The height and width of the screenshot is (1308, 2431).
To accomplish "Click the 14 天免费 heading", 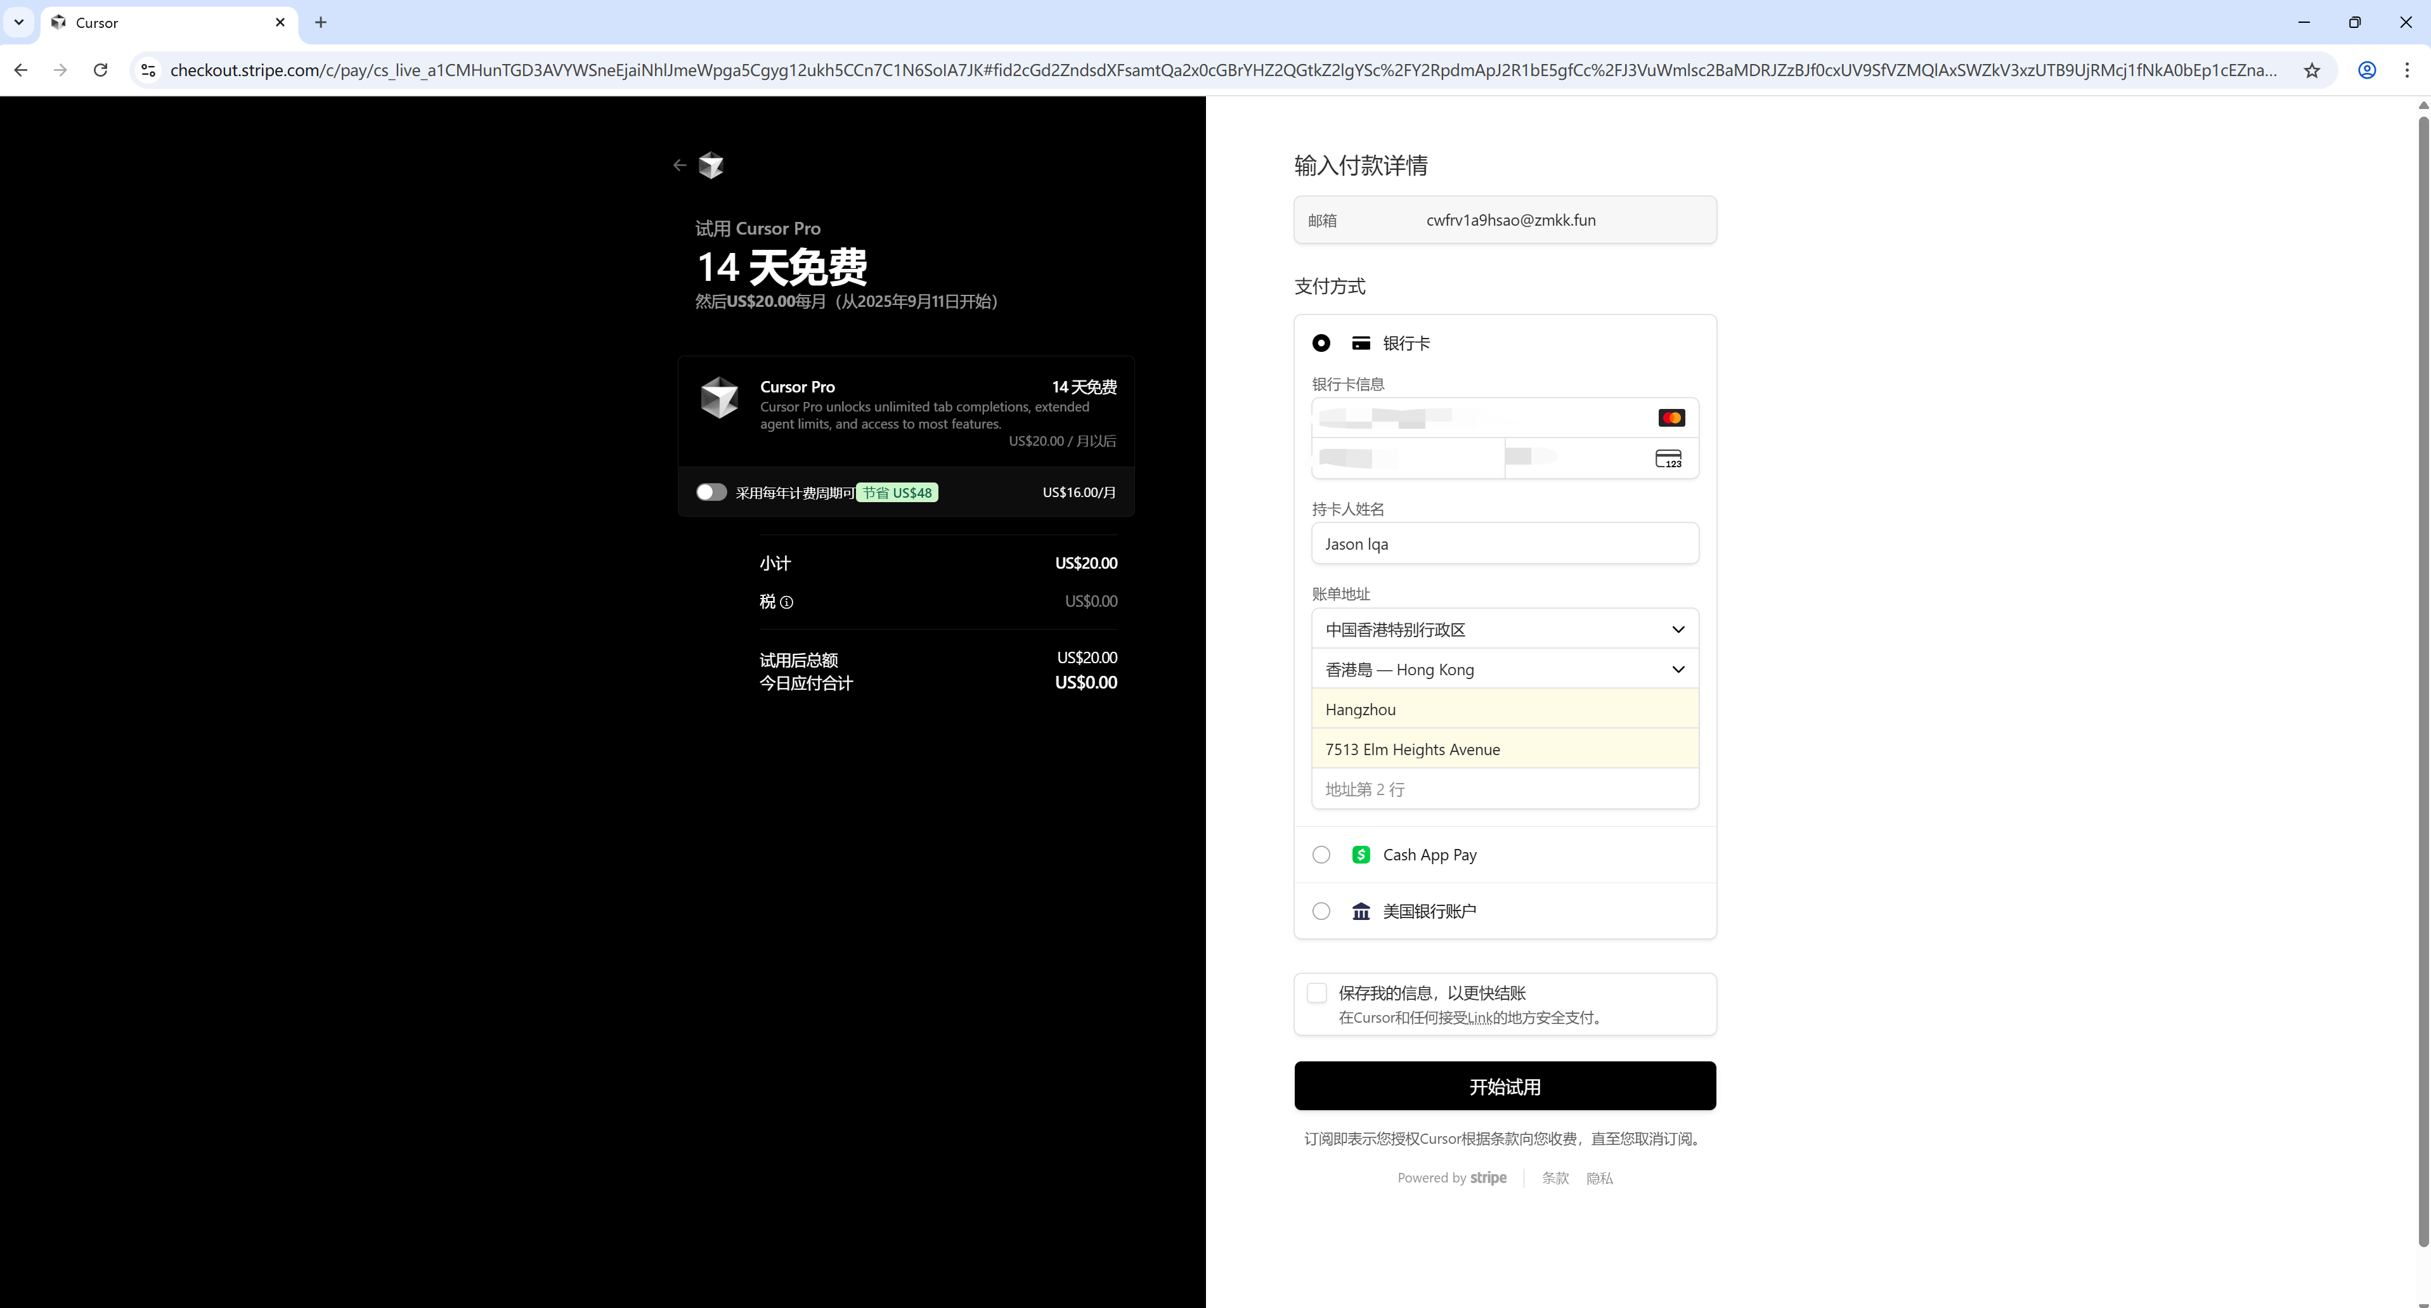I will coord(782,267).
